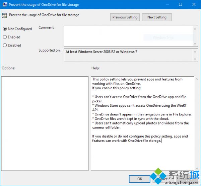Confirm with the OK button
This screenshot has width=201, height=186.
coord(139,179)
